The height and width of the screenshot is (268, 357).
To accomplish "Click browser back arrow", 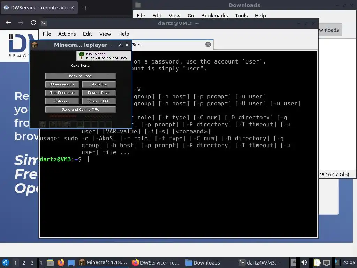I will [8, 23].
